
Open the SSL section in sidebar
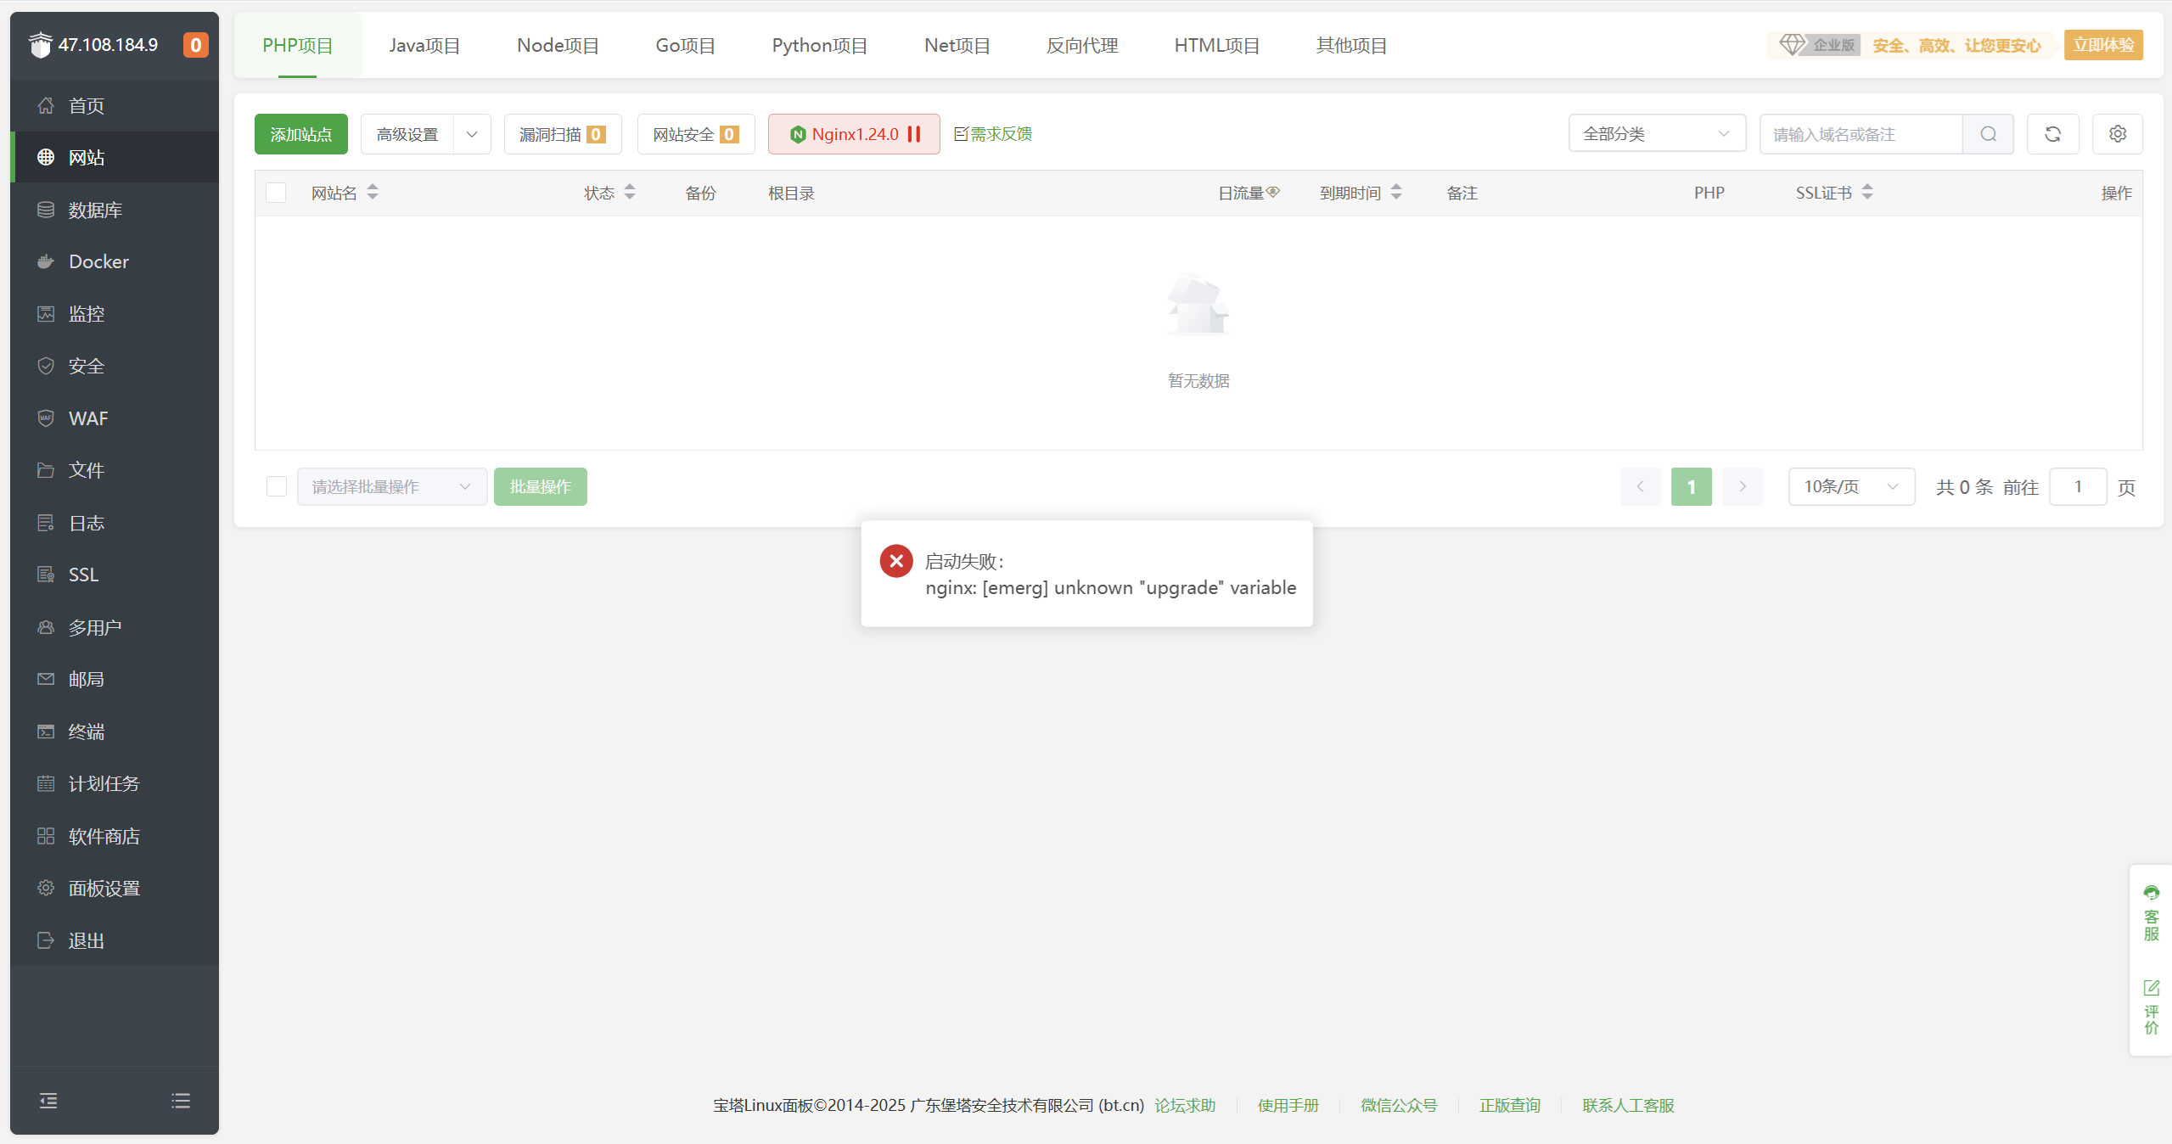115,575
